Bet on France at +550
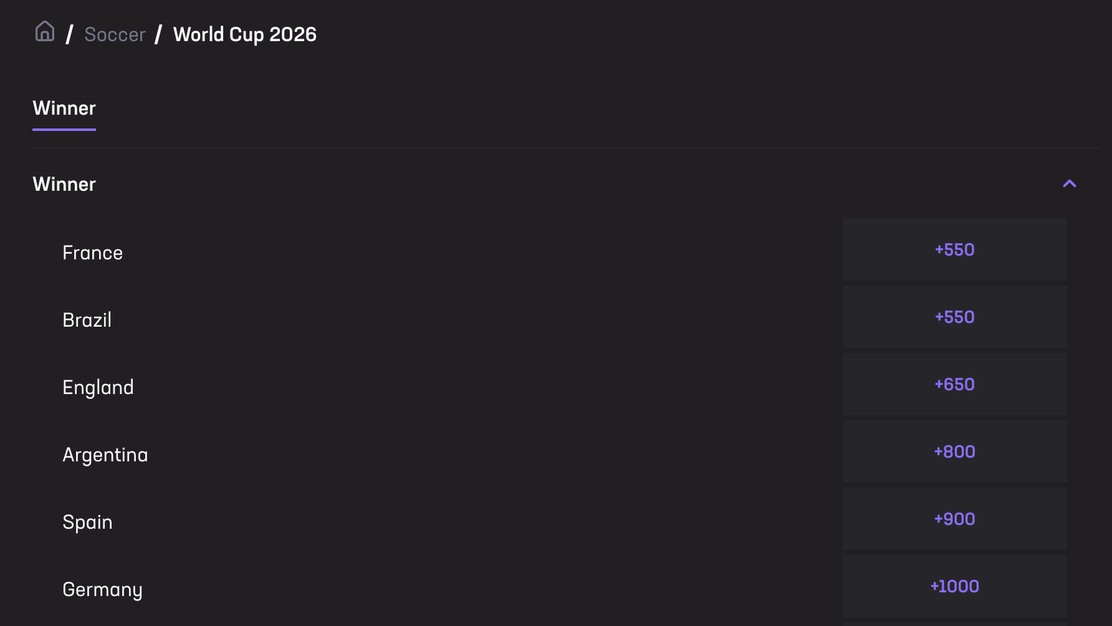 click(x=954, y=250)
